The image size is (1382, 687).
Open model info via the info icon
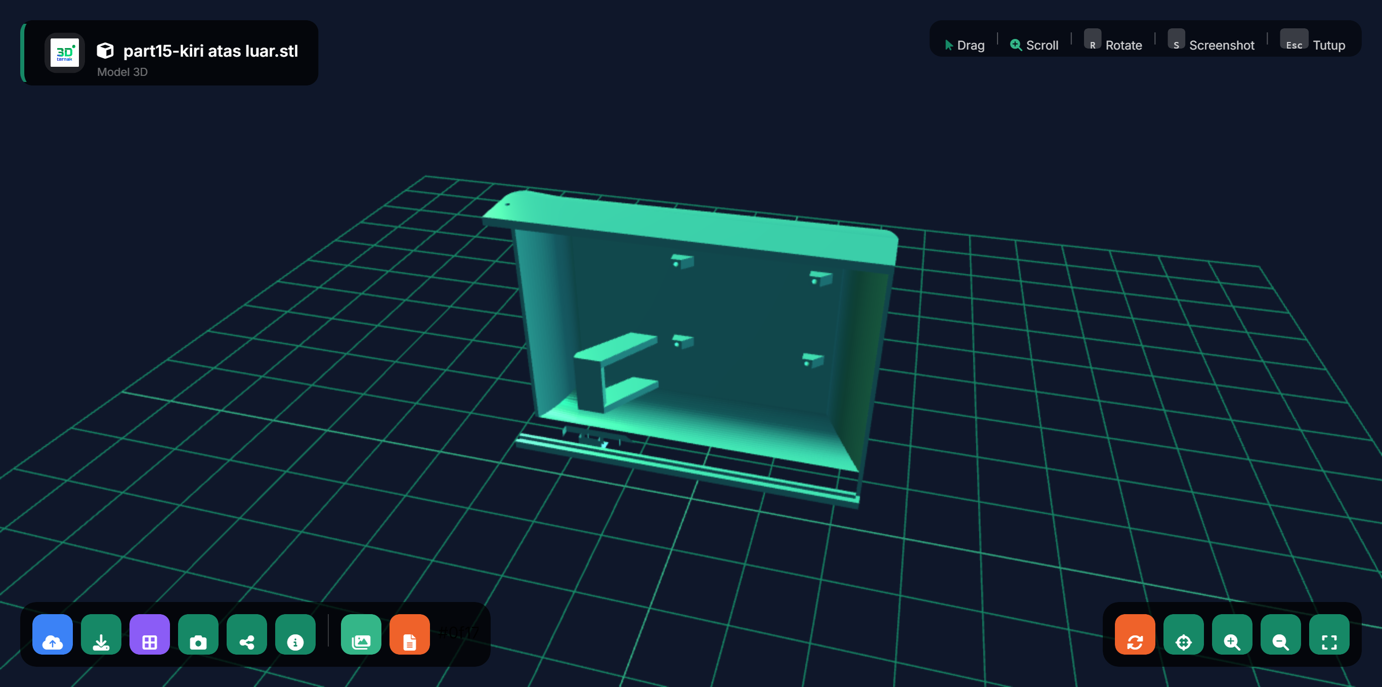pos(295,634)
